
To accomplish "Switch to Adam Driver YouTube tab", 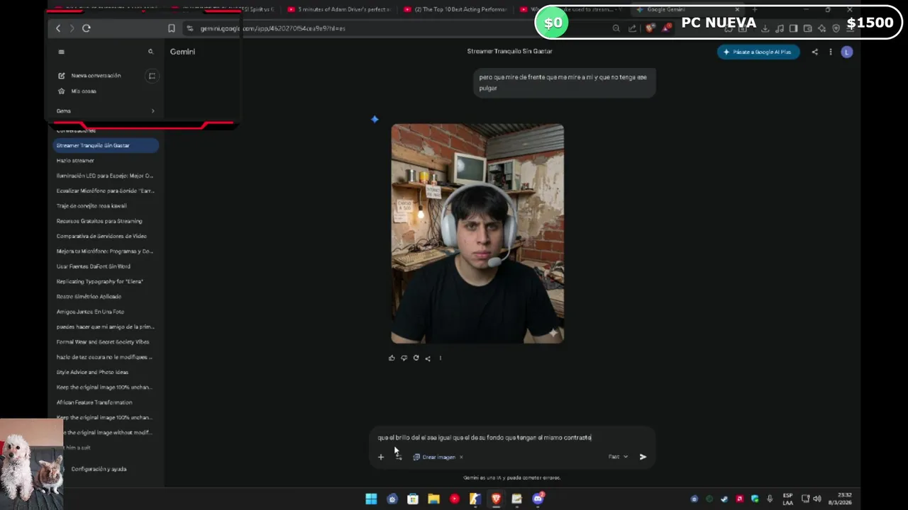I will (339, 9).
